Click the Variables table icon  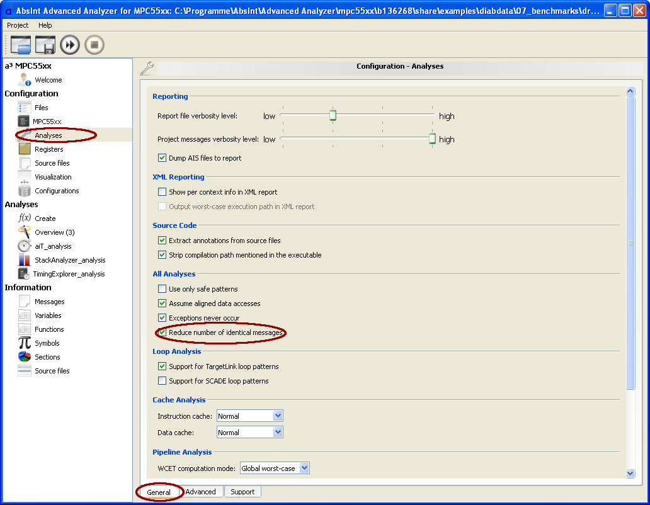25,315
